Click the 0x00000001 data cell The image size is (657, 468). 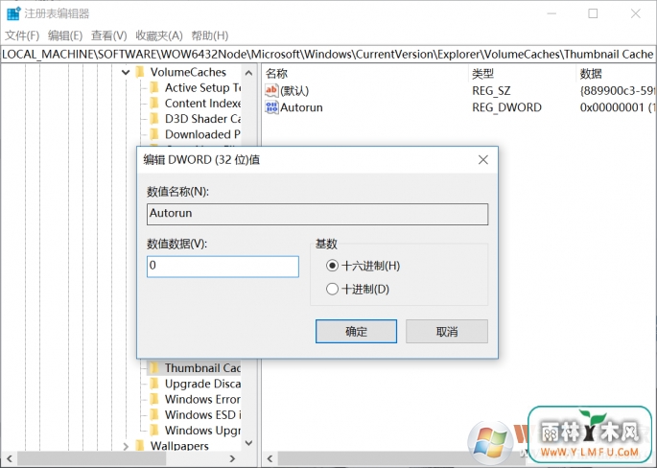(618, 107)
